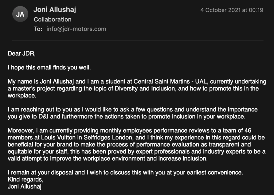Click the word 'workplace.' ending the intro paragraph

click(x=22, y=95)
